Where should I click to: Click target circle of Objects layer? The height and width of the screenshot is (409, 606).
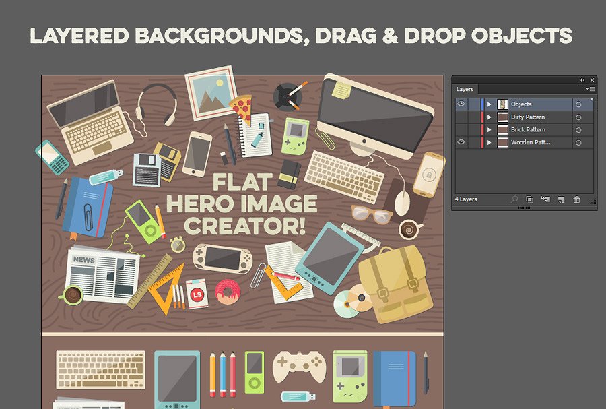click(x=578, y=104)
